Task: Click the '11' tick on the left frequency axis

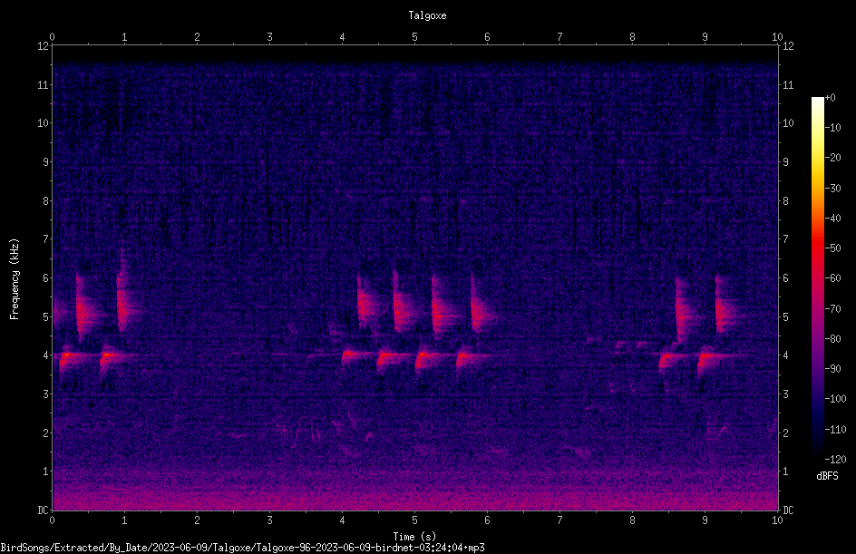Action: 43,84
